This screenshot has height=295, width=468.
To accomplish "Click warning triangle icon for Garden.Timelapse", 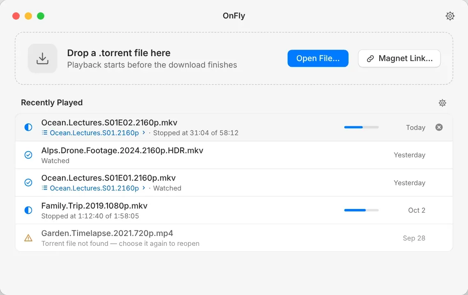I will (x=28, y=238).
